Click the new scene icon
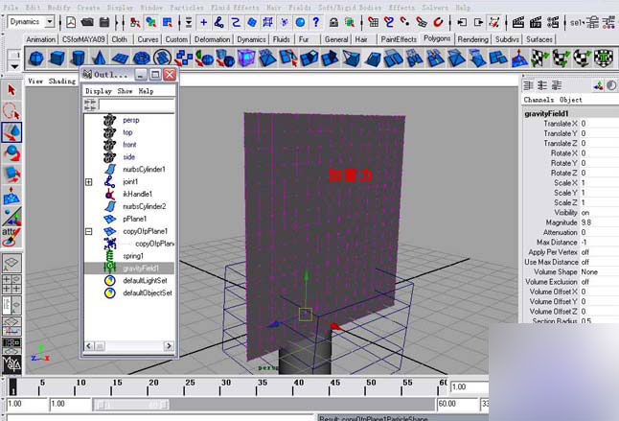Image resolution: width=619 pixels, height=421 pixels. (x=71, y=22)
